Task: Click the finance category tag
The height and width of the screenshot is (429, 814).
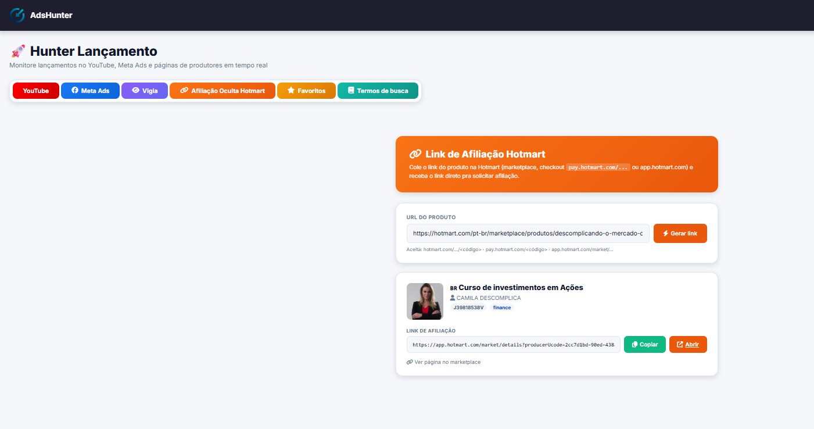Action: [x=502, y=308]
